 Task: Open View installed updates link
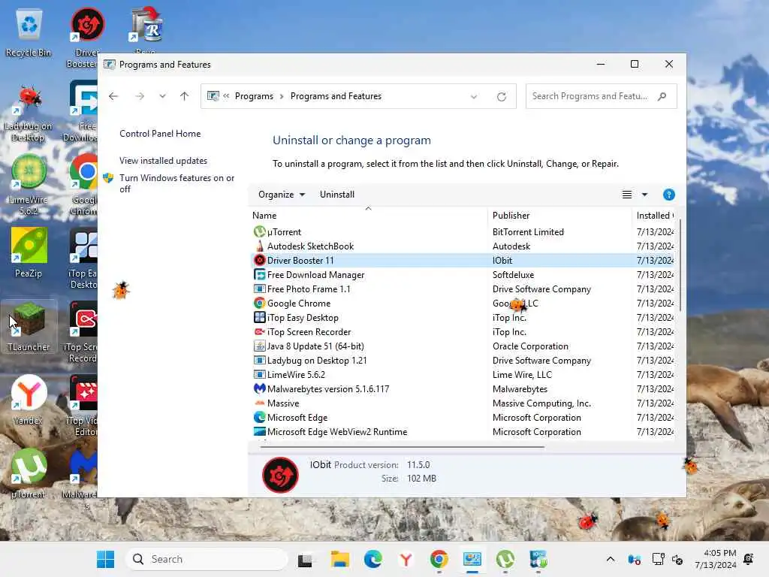pyautogui.click(x=163, y=161)
